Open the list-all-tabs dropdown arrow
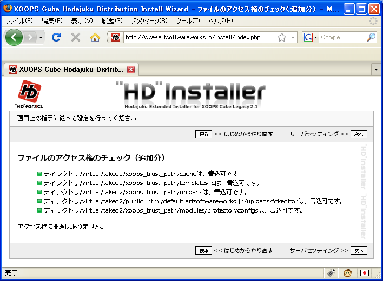The image size is (383, 281). coord(376,70)
